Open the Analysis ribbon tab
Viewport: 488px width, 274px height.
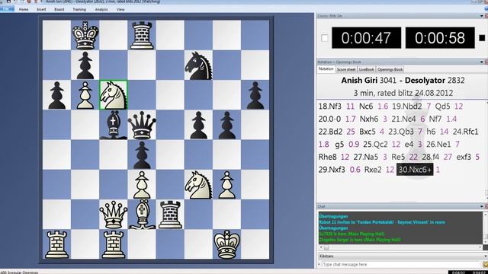pyautogui.click(x=101, y=9)
